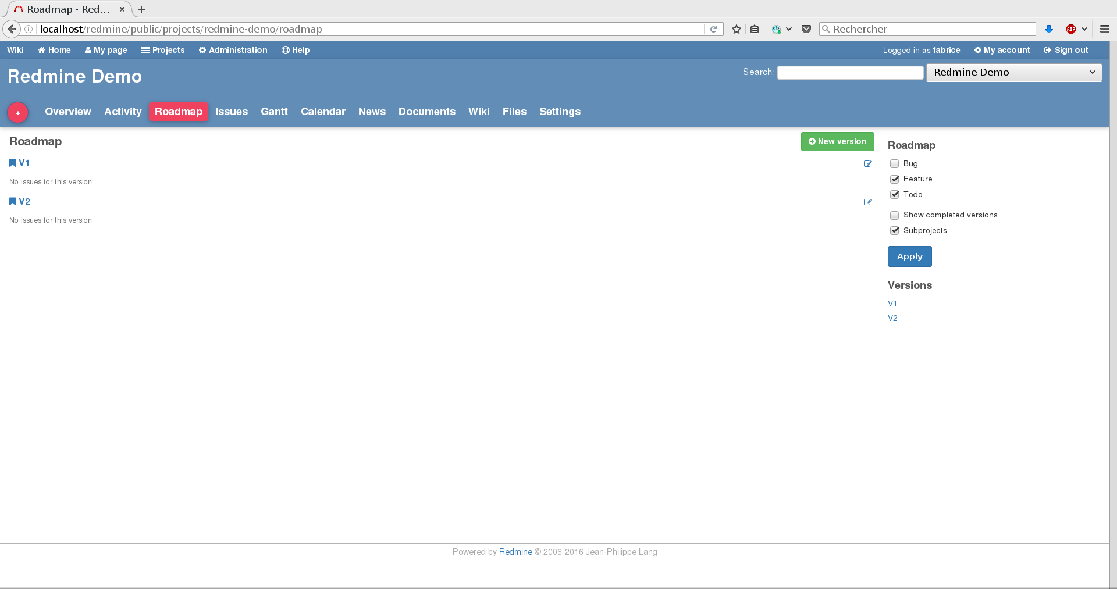The image size is (1117, 589).
Task: Open the bookmarks list icon
Action: tap(755, 29)
